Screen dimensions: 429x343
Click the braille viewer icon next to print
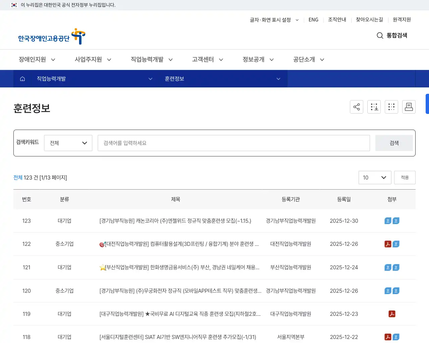(391, 107)
